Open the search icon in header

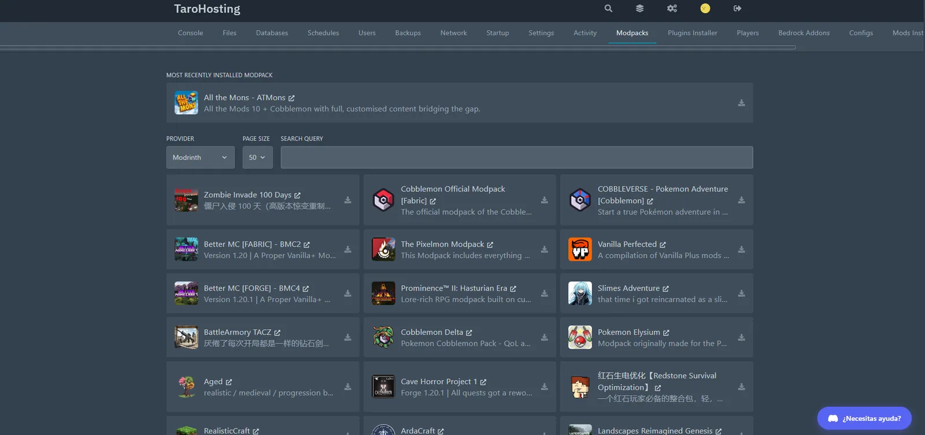[x=608, y=9]
